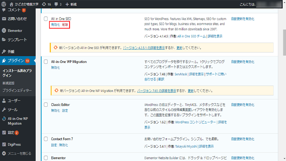
Task: Click update icon in WP Migration notice
Action: click(56, 91)
